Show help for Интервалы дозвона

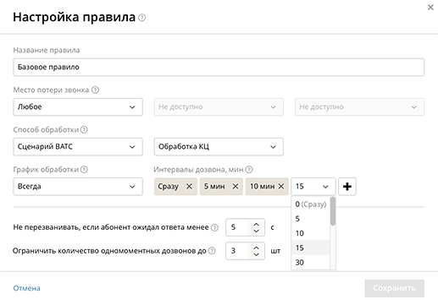(249, 170)
